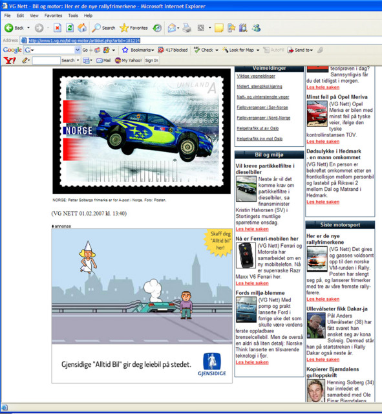
Task: Open History clock icon
Action: coord(158,28)
